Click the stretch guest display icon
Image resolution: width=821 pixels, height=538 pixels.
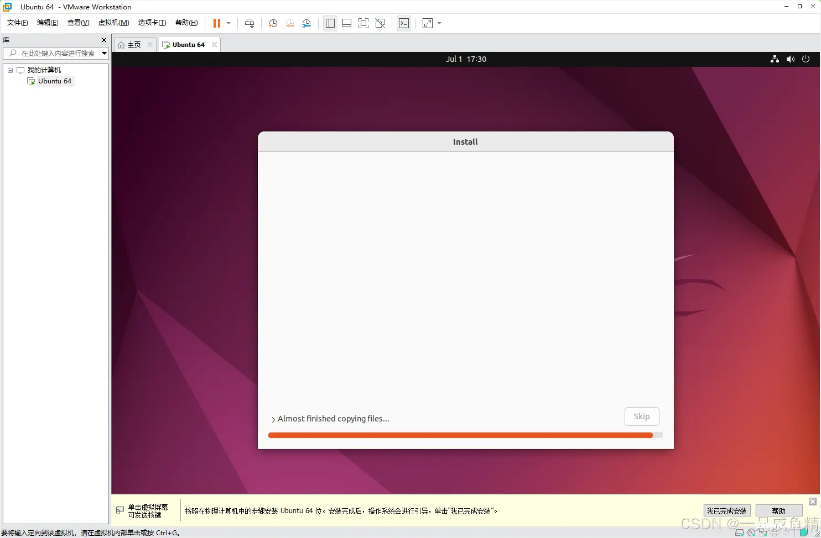pos(428,23)
